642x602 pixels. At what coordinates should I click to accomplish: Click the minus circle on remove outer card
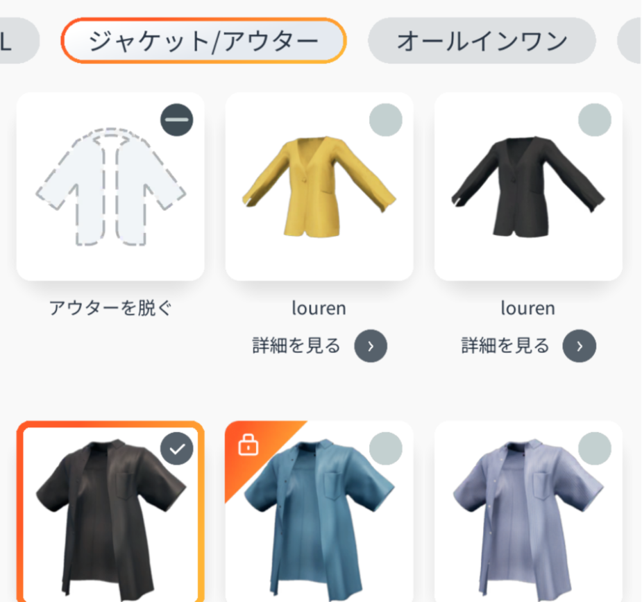177,120
